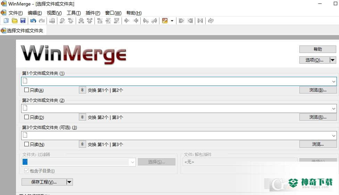Image resolution: width=339 pixels, height=195 pixels.
Task: Click the Current Difference toolbar icon
Action: point(108,21)
